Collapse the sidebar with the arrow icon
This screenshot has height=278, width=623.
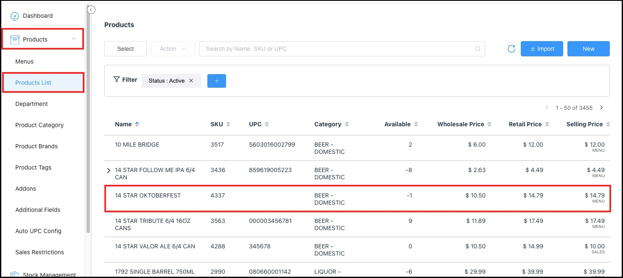(x=91, y=10)
